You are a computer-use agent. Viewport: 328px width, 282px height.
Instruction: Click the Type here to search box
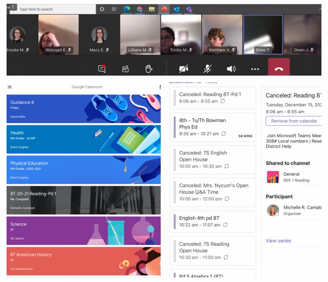53,9
